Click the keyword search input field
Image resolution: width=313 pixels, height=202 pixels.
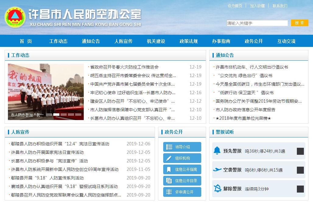pos(257,23)
